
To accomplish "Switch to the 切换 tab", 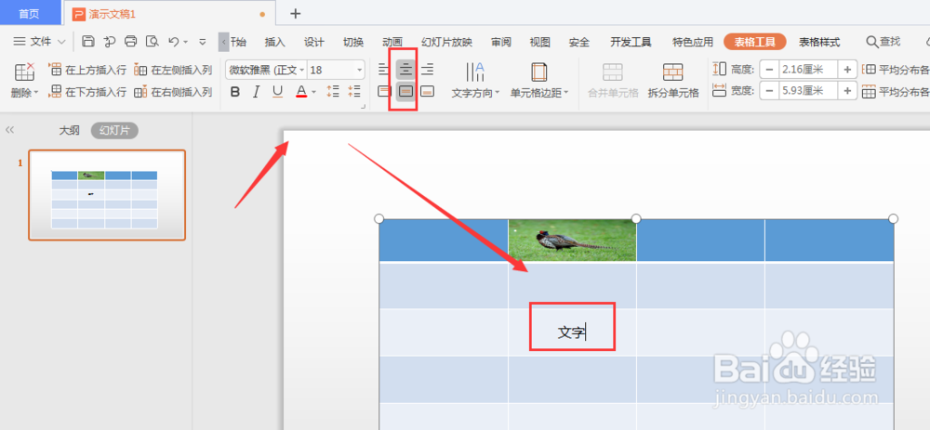I will point(352,42).
